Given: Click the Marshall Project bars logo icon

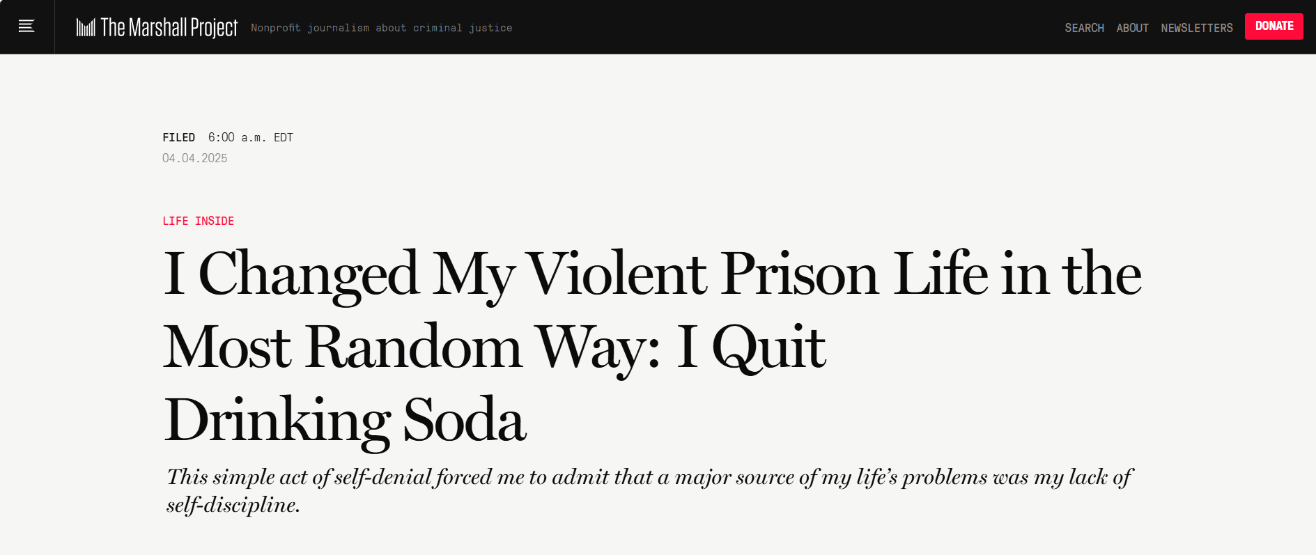Looking at the screenshot, I should tap(86, 27).
